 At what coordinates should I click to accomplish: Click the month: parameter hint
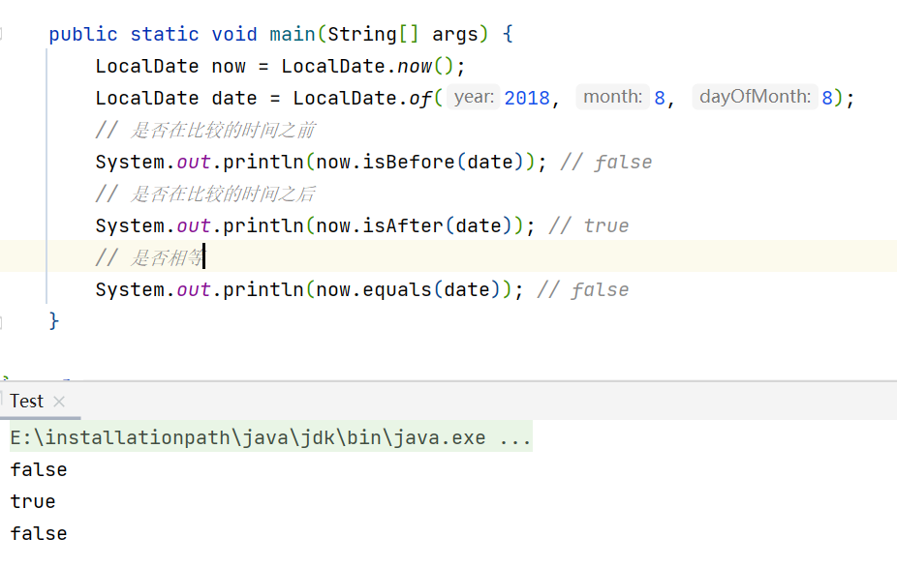612,97
